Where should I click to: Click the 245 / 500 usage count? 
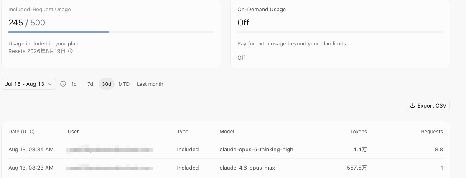27,23
